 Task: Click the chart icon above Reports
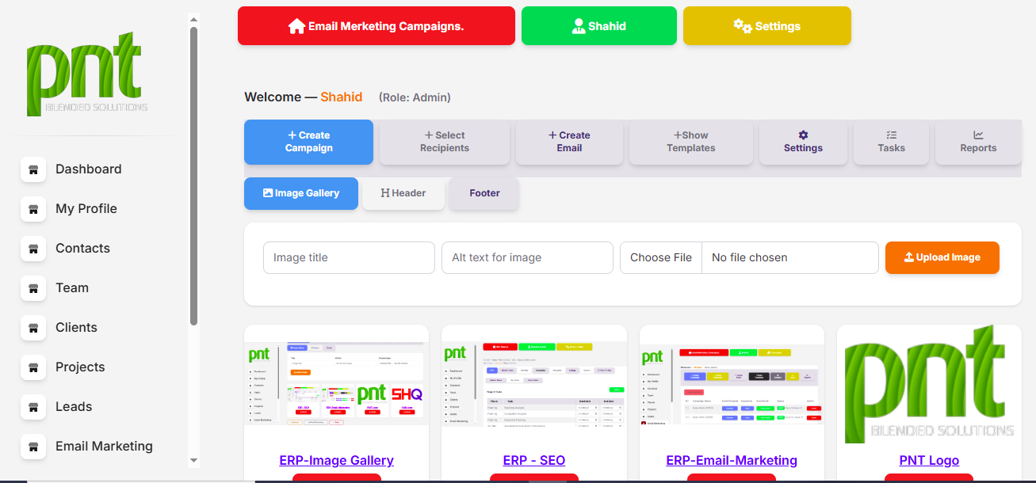978,135
